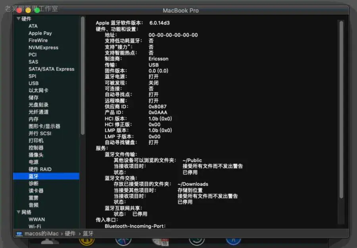Select 读卡器 card reader in sidebar

click(x=36, y=190)
